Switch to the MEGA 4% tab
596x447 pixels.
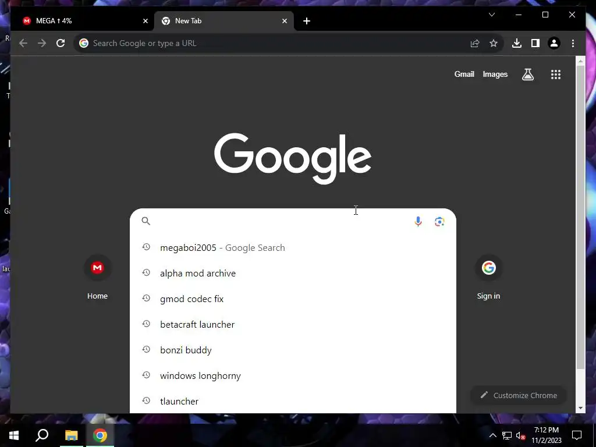coord(84,21)
